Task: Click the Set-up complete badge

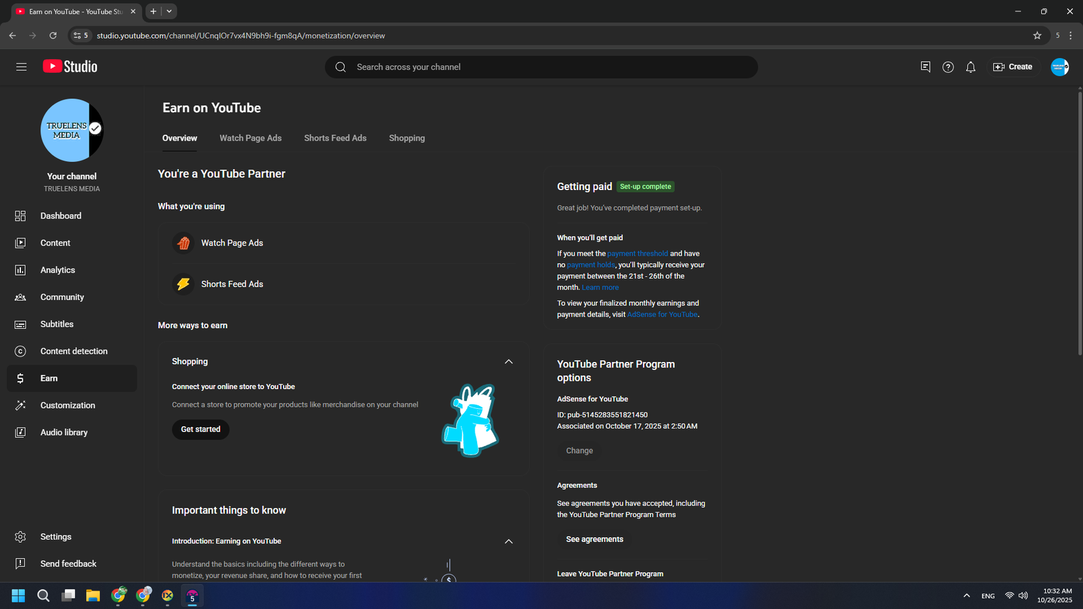Action: click(646, 187)
